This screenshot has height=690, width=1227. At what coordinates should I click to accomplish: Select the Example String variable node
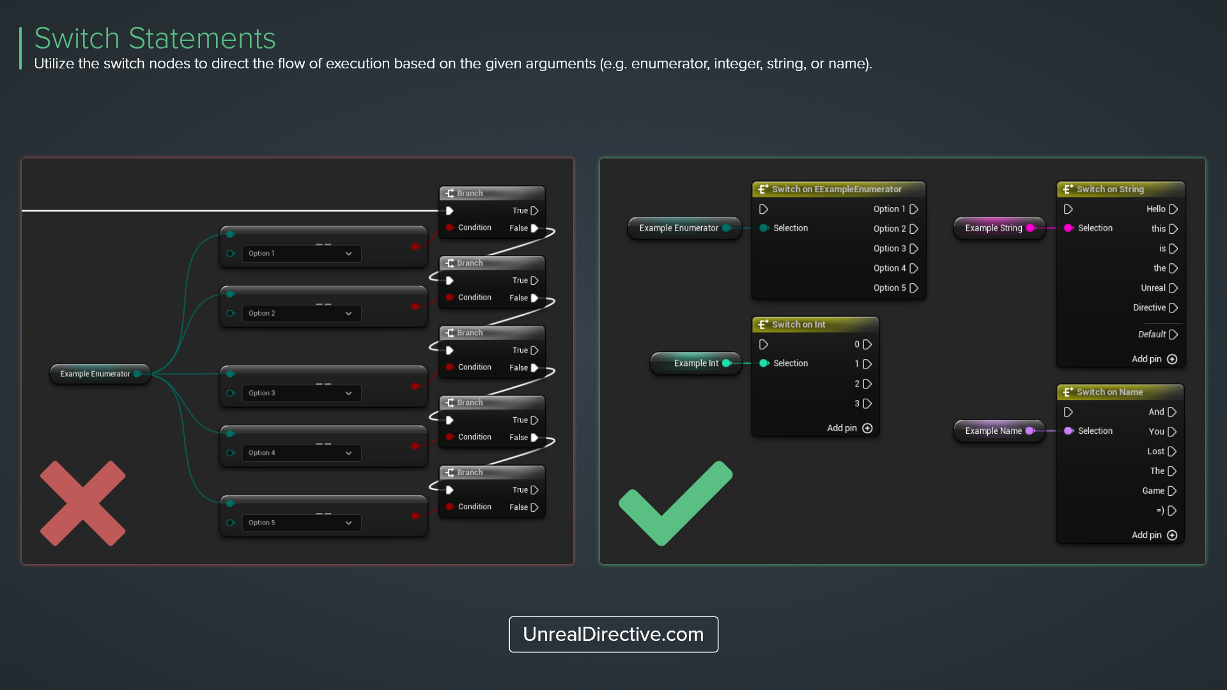click(x=993, y=228)
